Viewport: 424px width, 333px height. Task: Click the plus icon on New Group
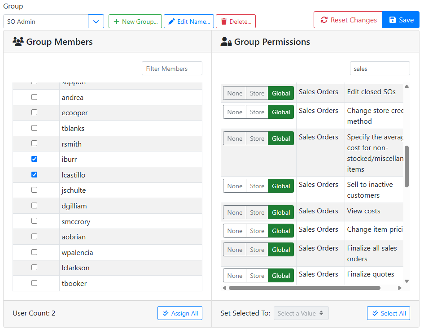pyautogui.click(x=116, y=22)
